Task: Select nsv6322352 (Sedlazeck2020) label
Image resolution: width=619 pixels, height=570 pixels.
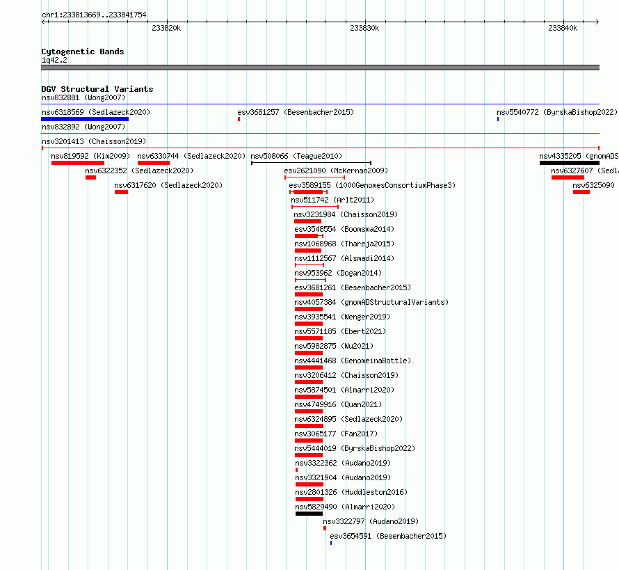Action: coord(139,171)
